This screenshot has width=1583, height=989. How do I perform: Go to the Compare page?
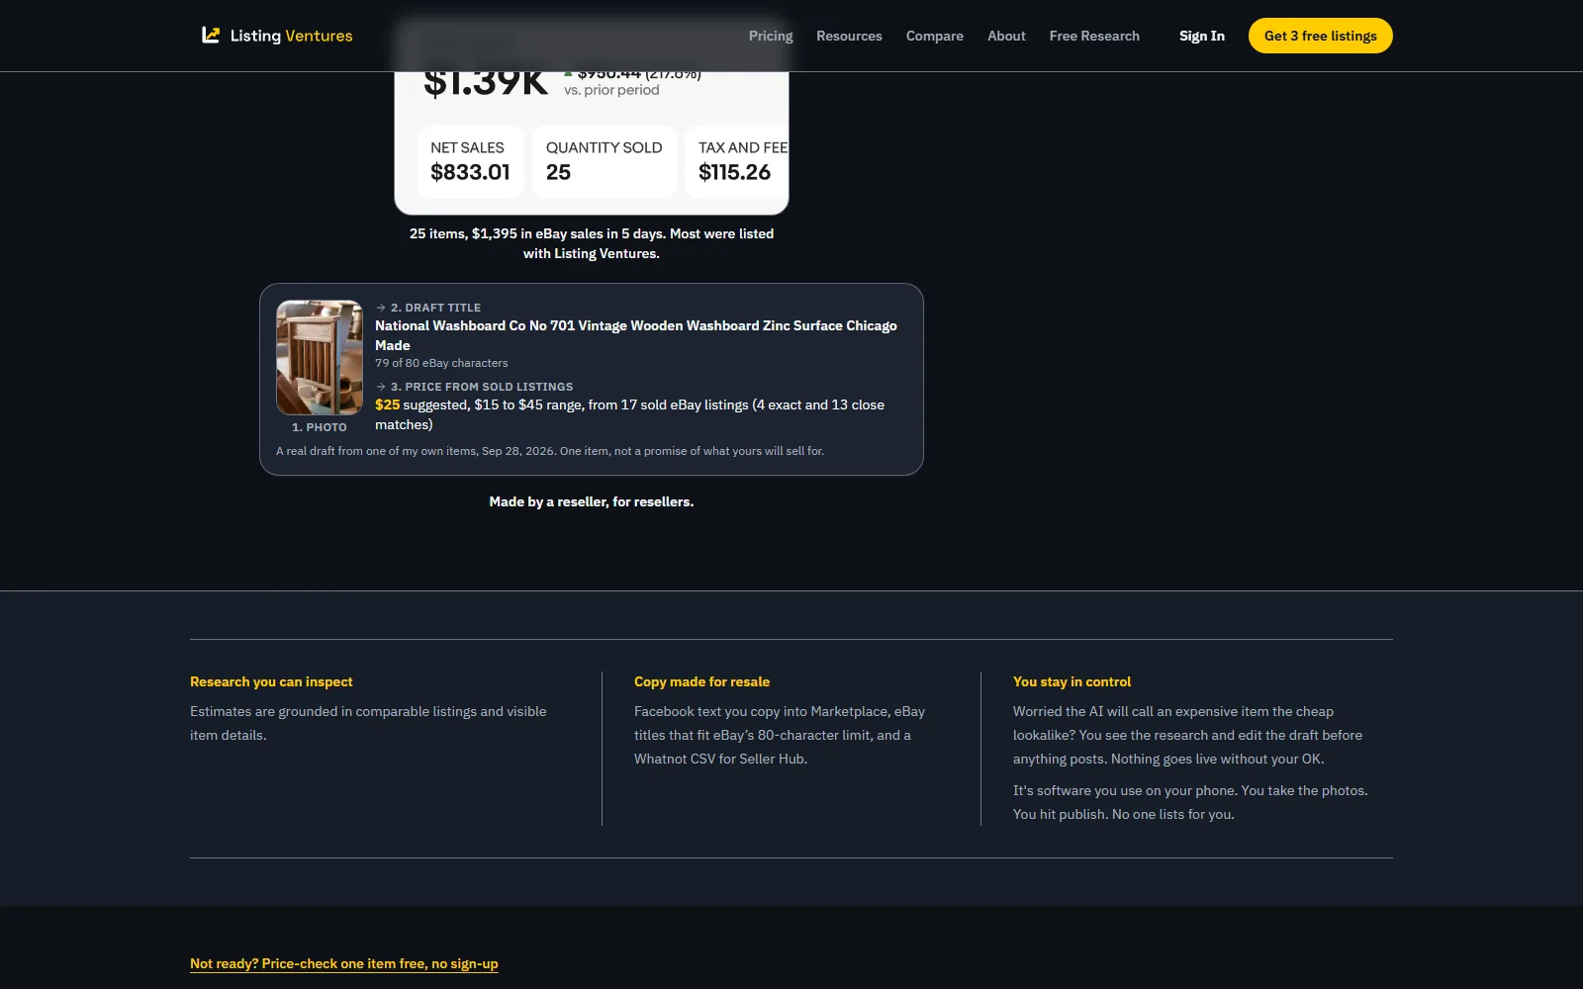point(935,36)
